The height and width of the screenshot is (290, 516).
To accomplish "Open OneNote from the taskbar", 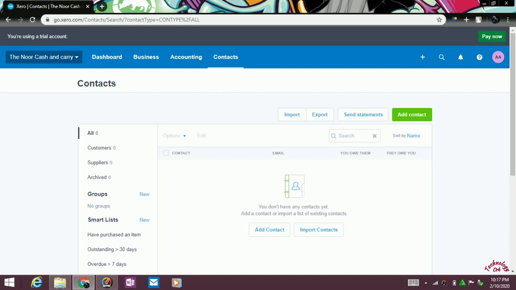I will [x=130, y=283].
